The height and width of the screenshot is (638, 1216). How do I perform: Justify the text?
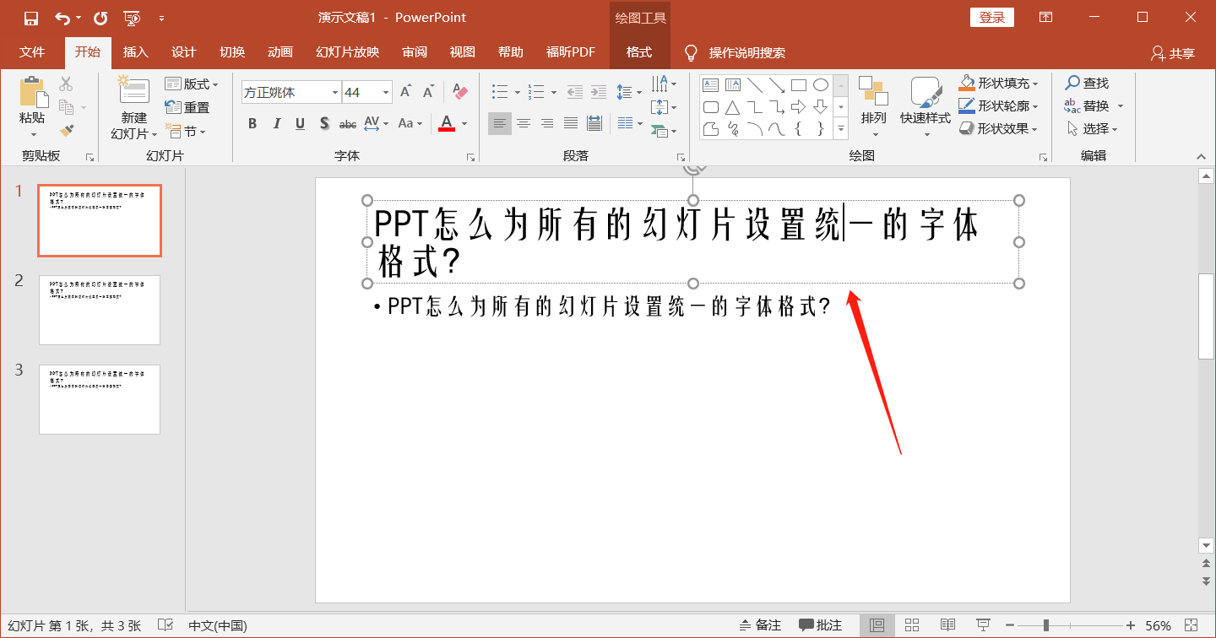(x=571, y=124)
